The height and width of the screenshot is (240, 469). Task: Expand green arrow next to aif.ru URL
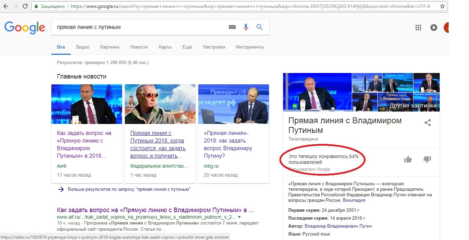[x=239, y=217]
